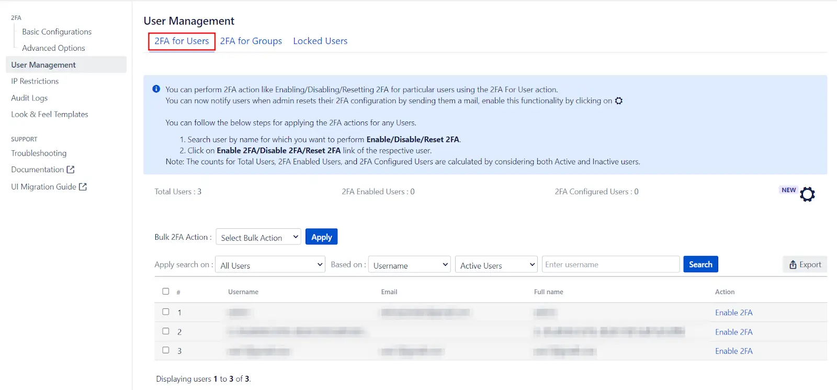Click the Displaying users 1 to 3 text
Screen dimensions: 837x390
point(203,379)
